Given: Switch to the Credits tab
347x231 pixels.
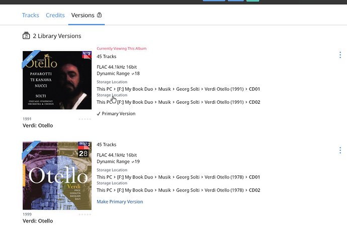Looking at the screenshot, I should pos(55,15).
